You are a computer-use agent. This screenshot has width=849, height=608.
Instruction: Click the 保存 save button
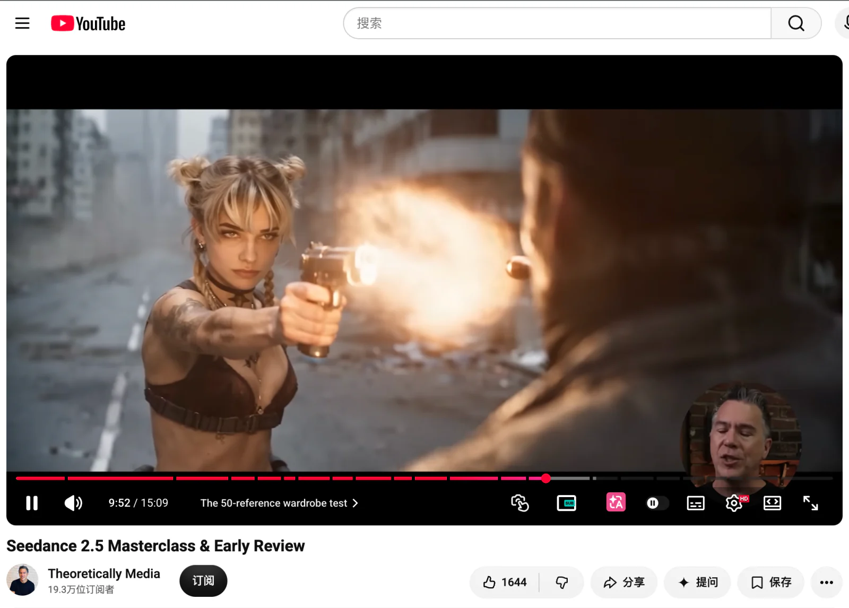(x=771, y=583)
